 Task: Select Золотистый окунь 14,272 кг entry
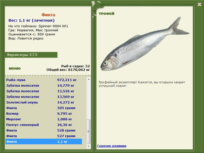coord(44,102)
